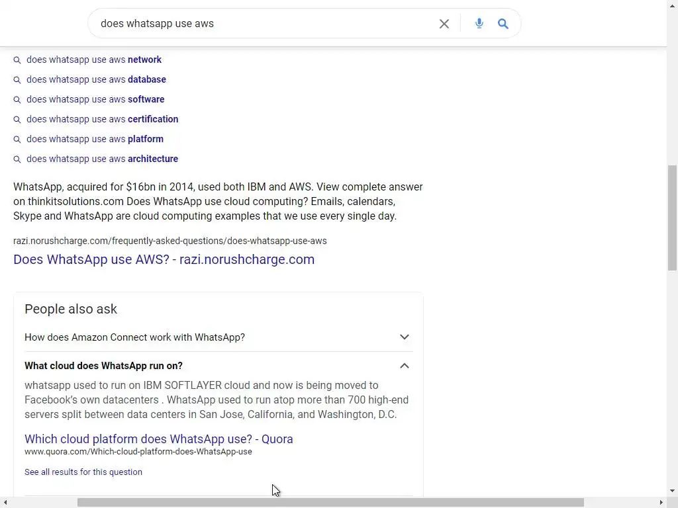Click 'See all results for this question'

pos(83,472)
